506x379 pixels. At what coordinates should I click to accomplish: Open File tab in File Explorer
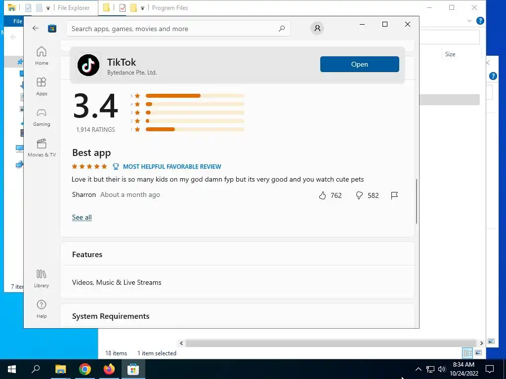[x=17, y=21]
